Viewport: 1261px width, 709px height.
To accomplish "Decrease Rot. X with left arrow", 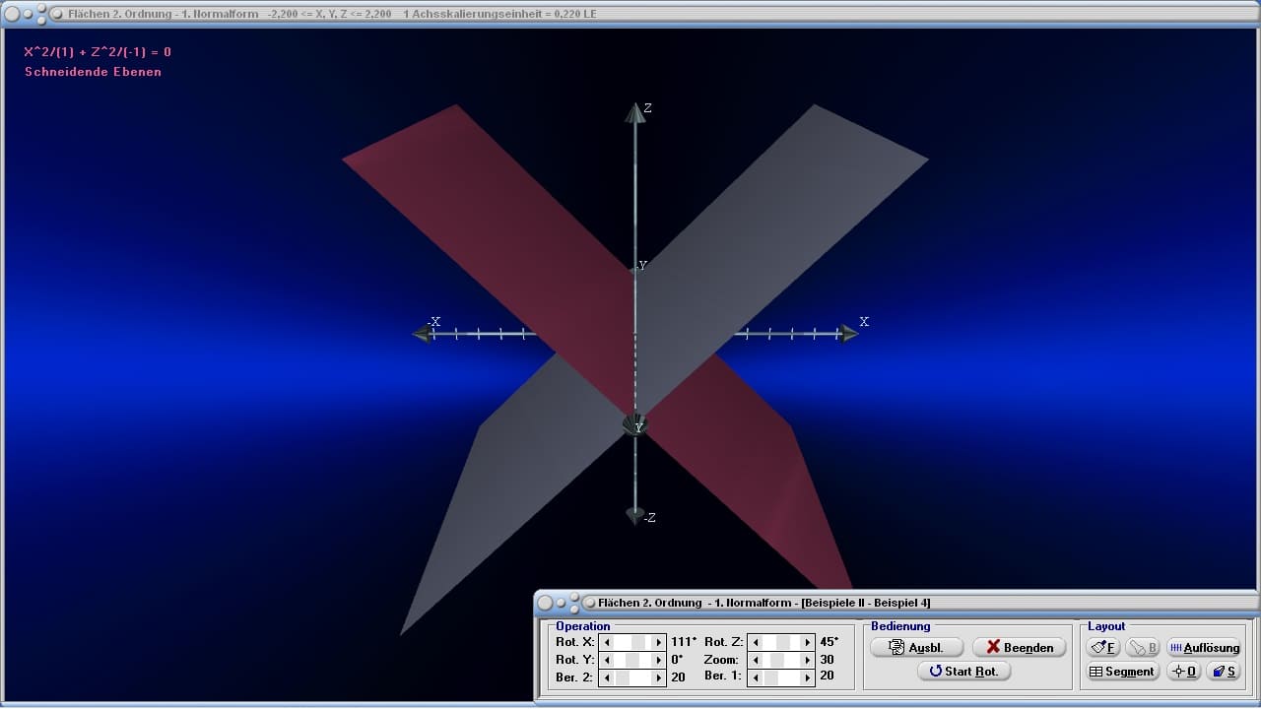I will point(607,642).
